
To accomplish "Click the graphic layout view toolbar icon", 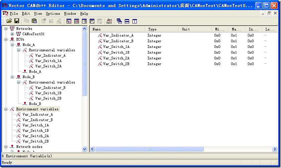I will click(92, 21).
